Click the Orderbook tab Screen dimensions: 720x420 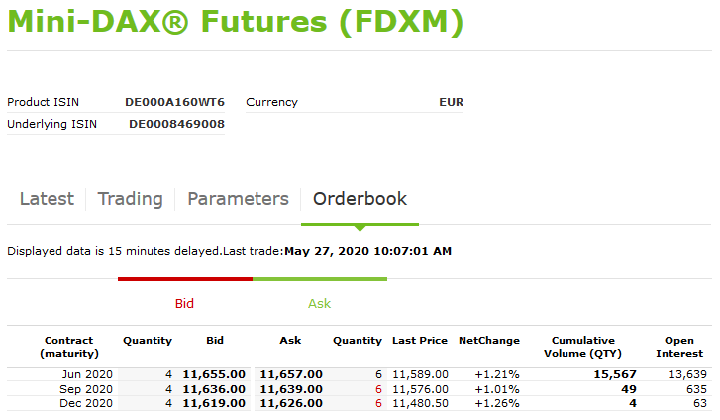pyautogui.click(x=360, y=199)
